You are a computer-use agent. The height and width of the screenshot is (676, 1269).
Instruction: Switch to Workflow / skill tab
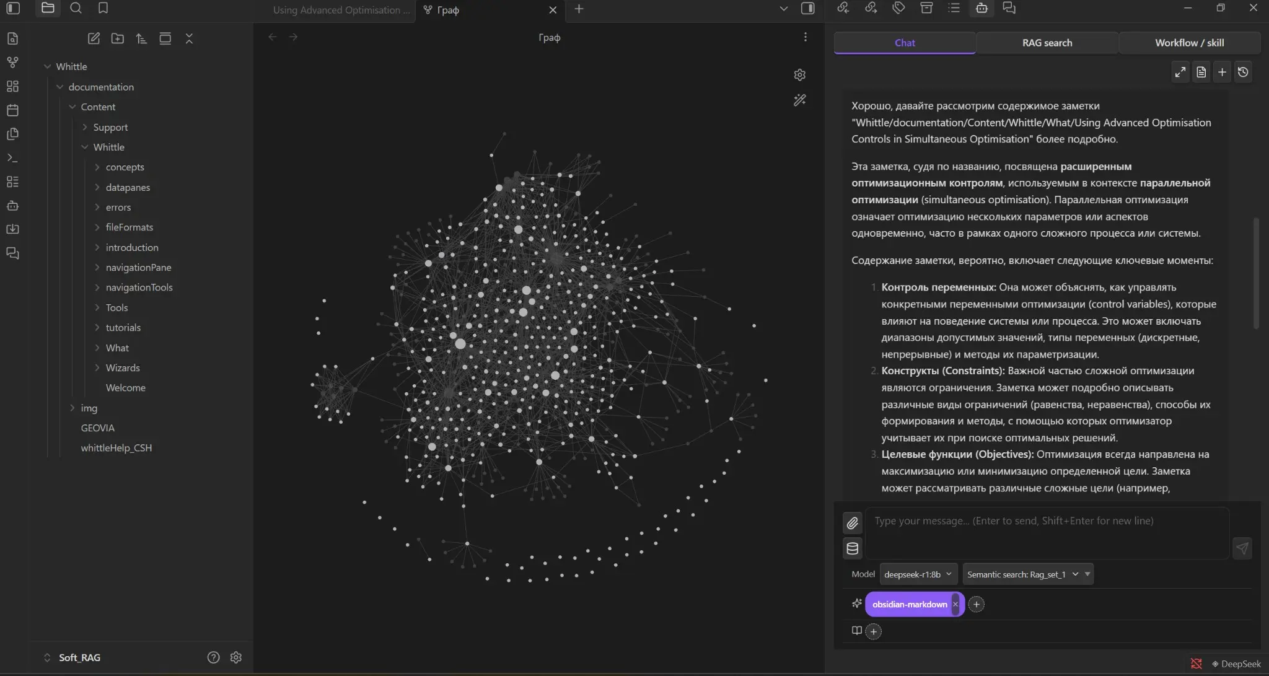click(x=1189, y=43)
